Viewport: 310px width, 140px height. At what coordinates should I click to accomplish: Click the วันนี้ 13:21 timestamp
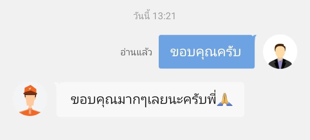point(154,16)
